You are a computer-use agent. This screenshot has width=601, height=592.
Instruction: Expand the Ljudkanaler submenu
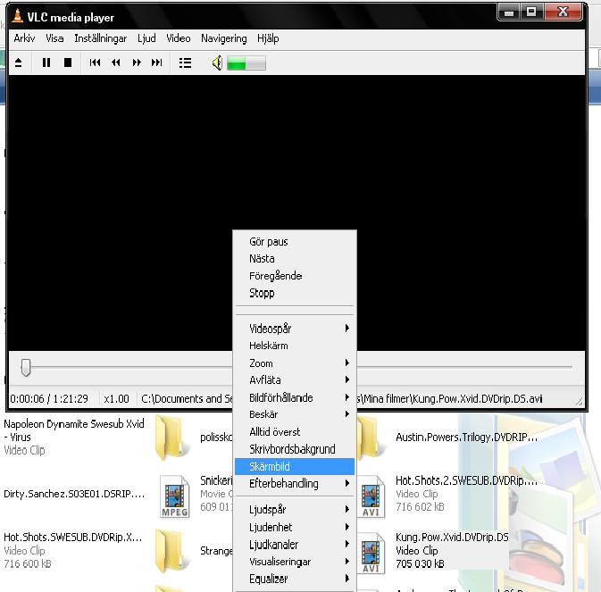[295, 545]
